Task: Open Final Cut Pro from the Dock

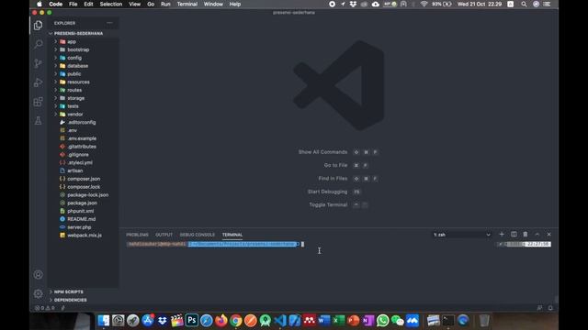Action: [x=177, y=320]
